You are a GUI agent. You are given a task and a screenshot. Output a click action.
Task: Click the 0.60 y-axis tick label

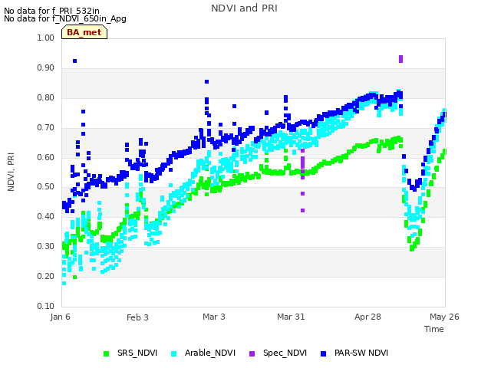pos(46,157)
